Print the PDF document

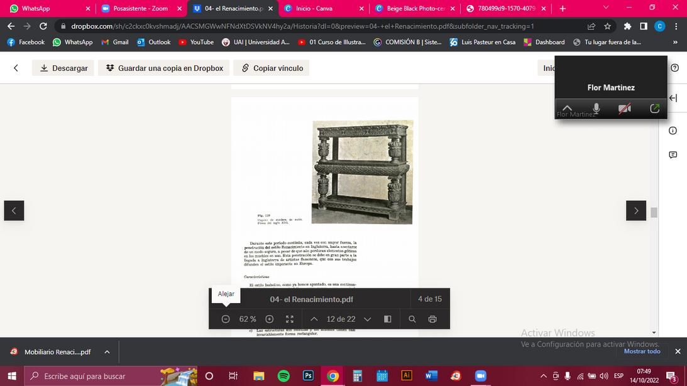tap(432, 319)
